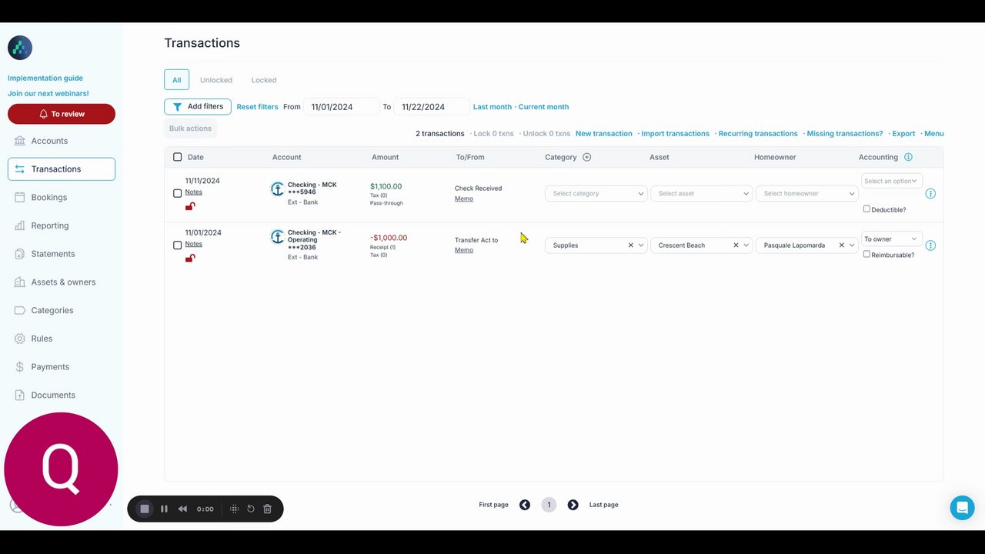Open Accounts in the sidebar
The height and width of the screenshot is (554, 985).
click(62, 141)
